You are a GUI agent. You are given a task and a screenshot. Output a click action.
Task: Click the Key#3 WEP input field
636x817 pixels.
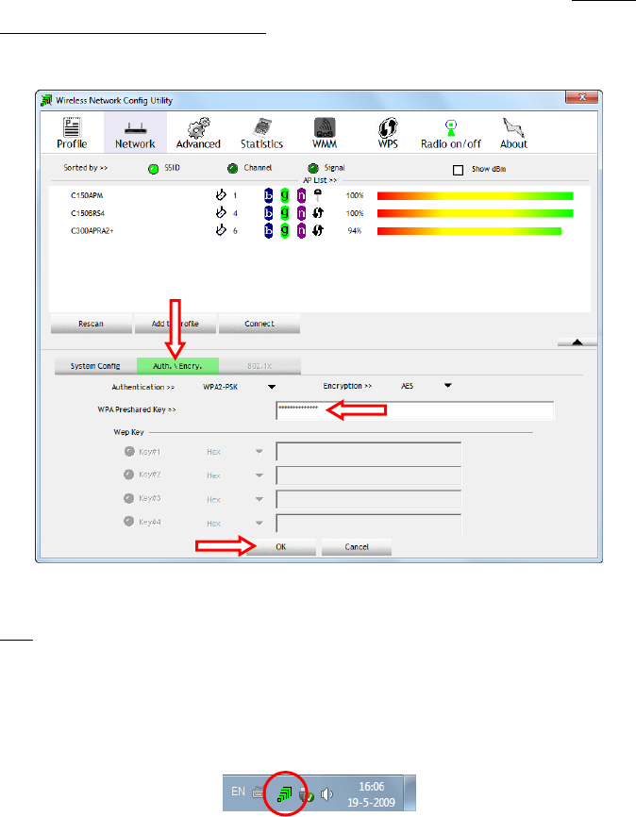click(x=369, y=499)
